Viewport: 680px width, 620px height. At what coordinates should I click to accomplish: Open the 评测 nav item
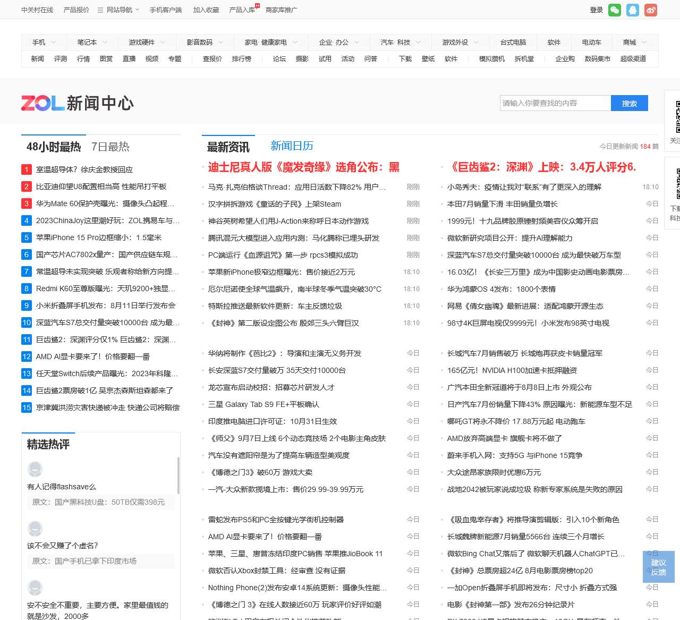coord(61,59)
